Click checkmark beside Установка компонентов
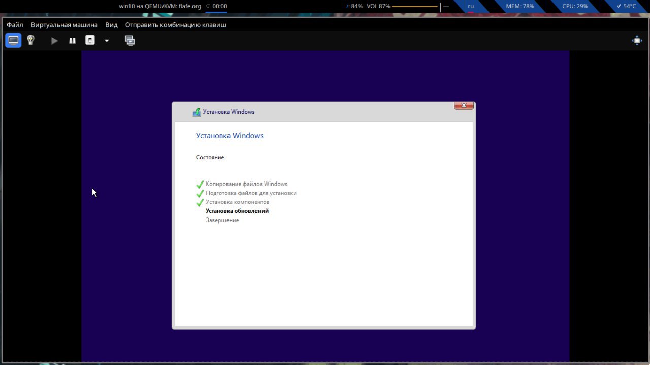 (x=200, y=203)
